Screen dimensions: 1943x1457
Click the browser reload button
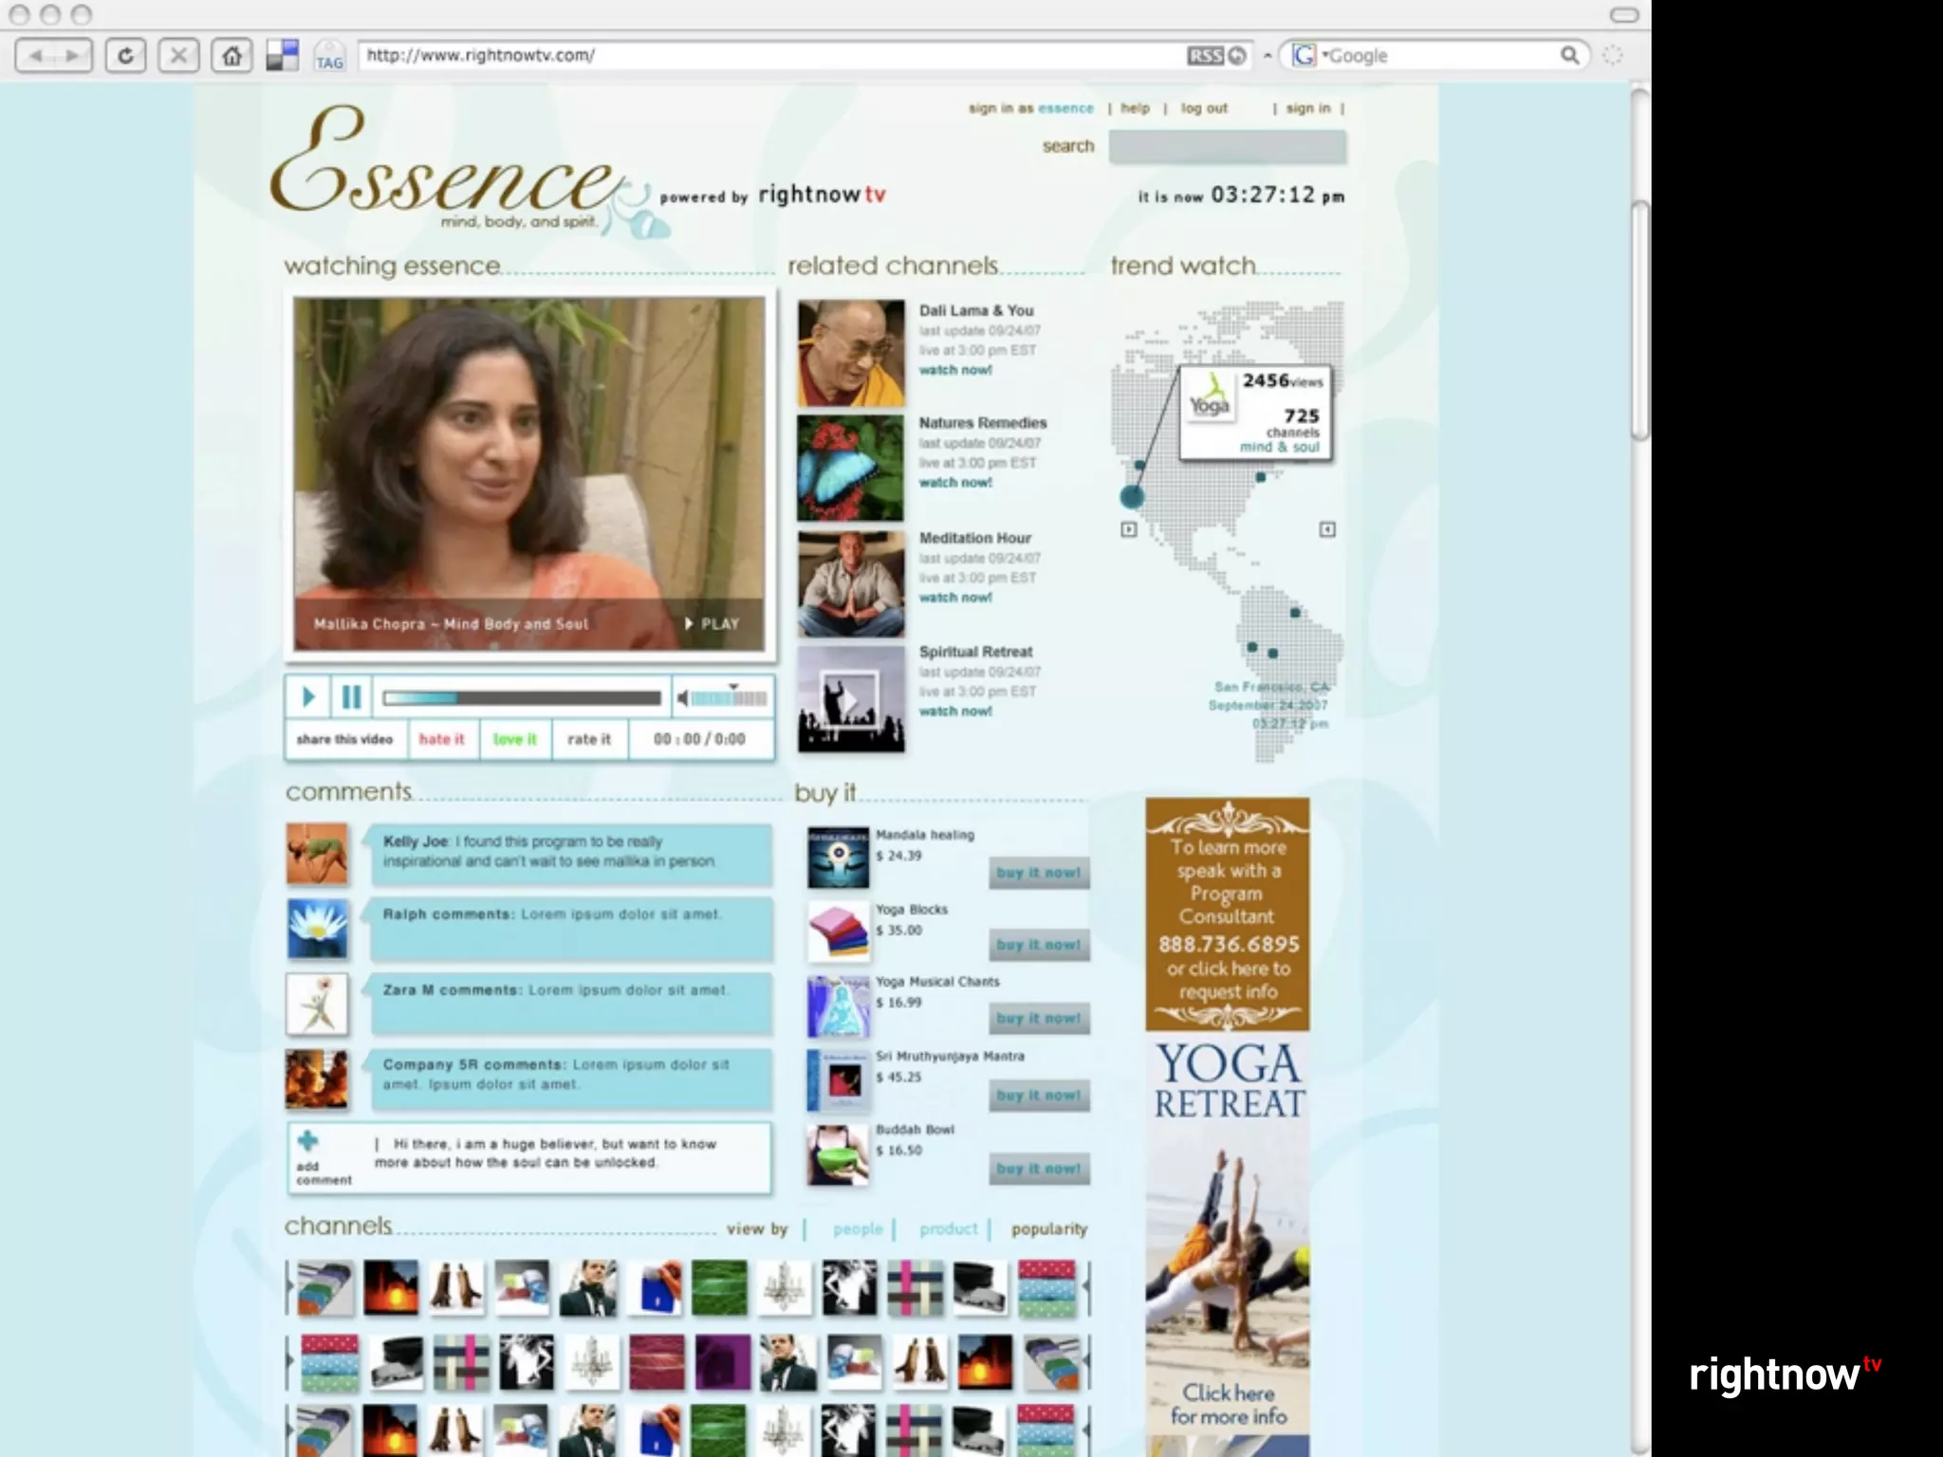tap(125, 56)
